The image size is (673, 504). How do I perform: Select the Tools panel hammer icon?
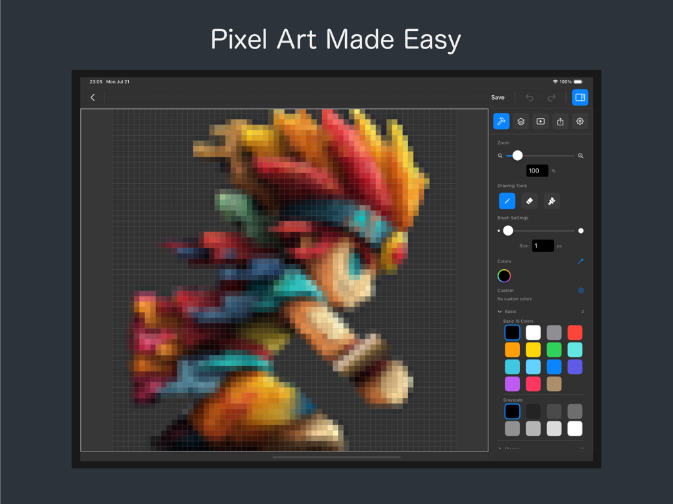501,121
